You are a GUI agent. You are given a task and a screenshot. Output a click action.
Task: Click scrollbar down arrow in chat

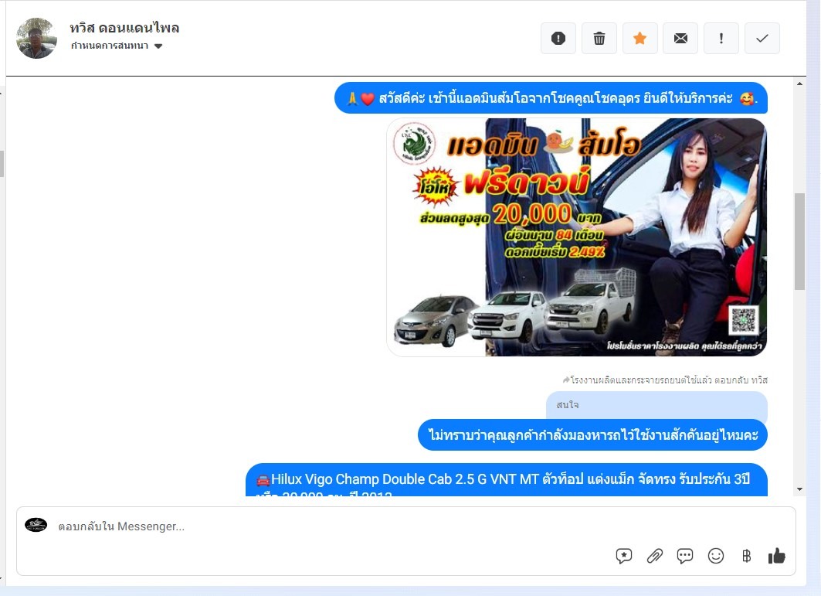click(x=799, y=489)
